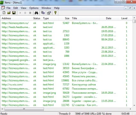Click the vertical scrollbar up arrow
Viewport: 136px width, 115px height.
134,18
